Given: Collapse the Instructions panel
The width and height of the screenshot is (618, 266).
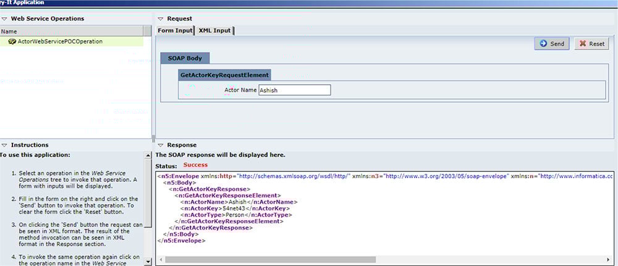Looking at the screenshot, I should (4, 145).
